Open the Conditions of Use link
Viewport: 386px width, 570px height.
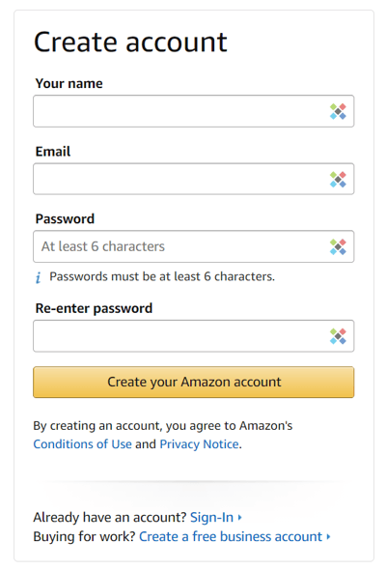tap(82, 444)
